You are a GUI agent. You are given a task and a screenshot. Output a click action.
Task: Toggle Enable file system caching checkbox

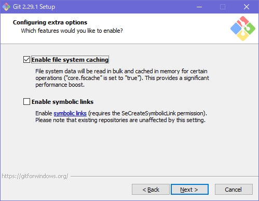(26, 60)
